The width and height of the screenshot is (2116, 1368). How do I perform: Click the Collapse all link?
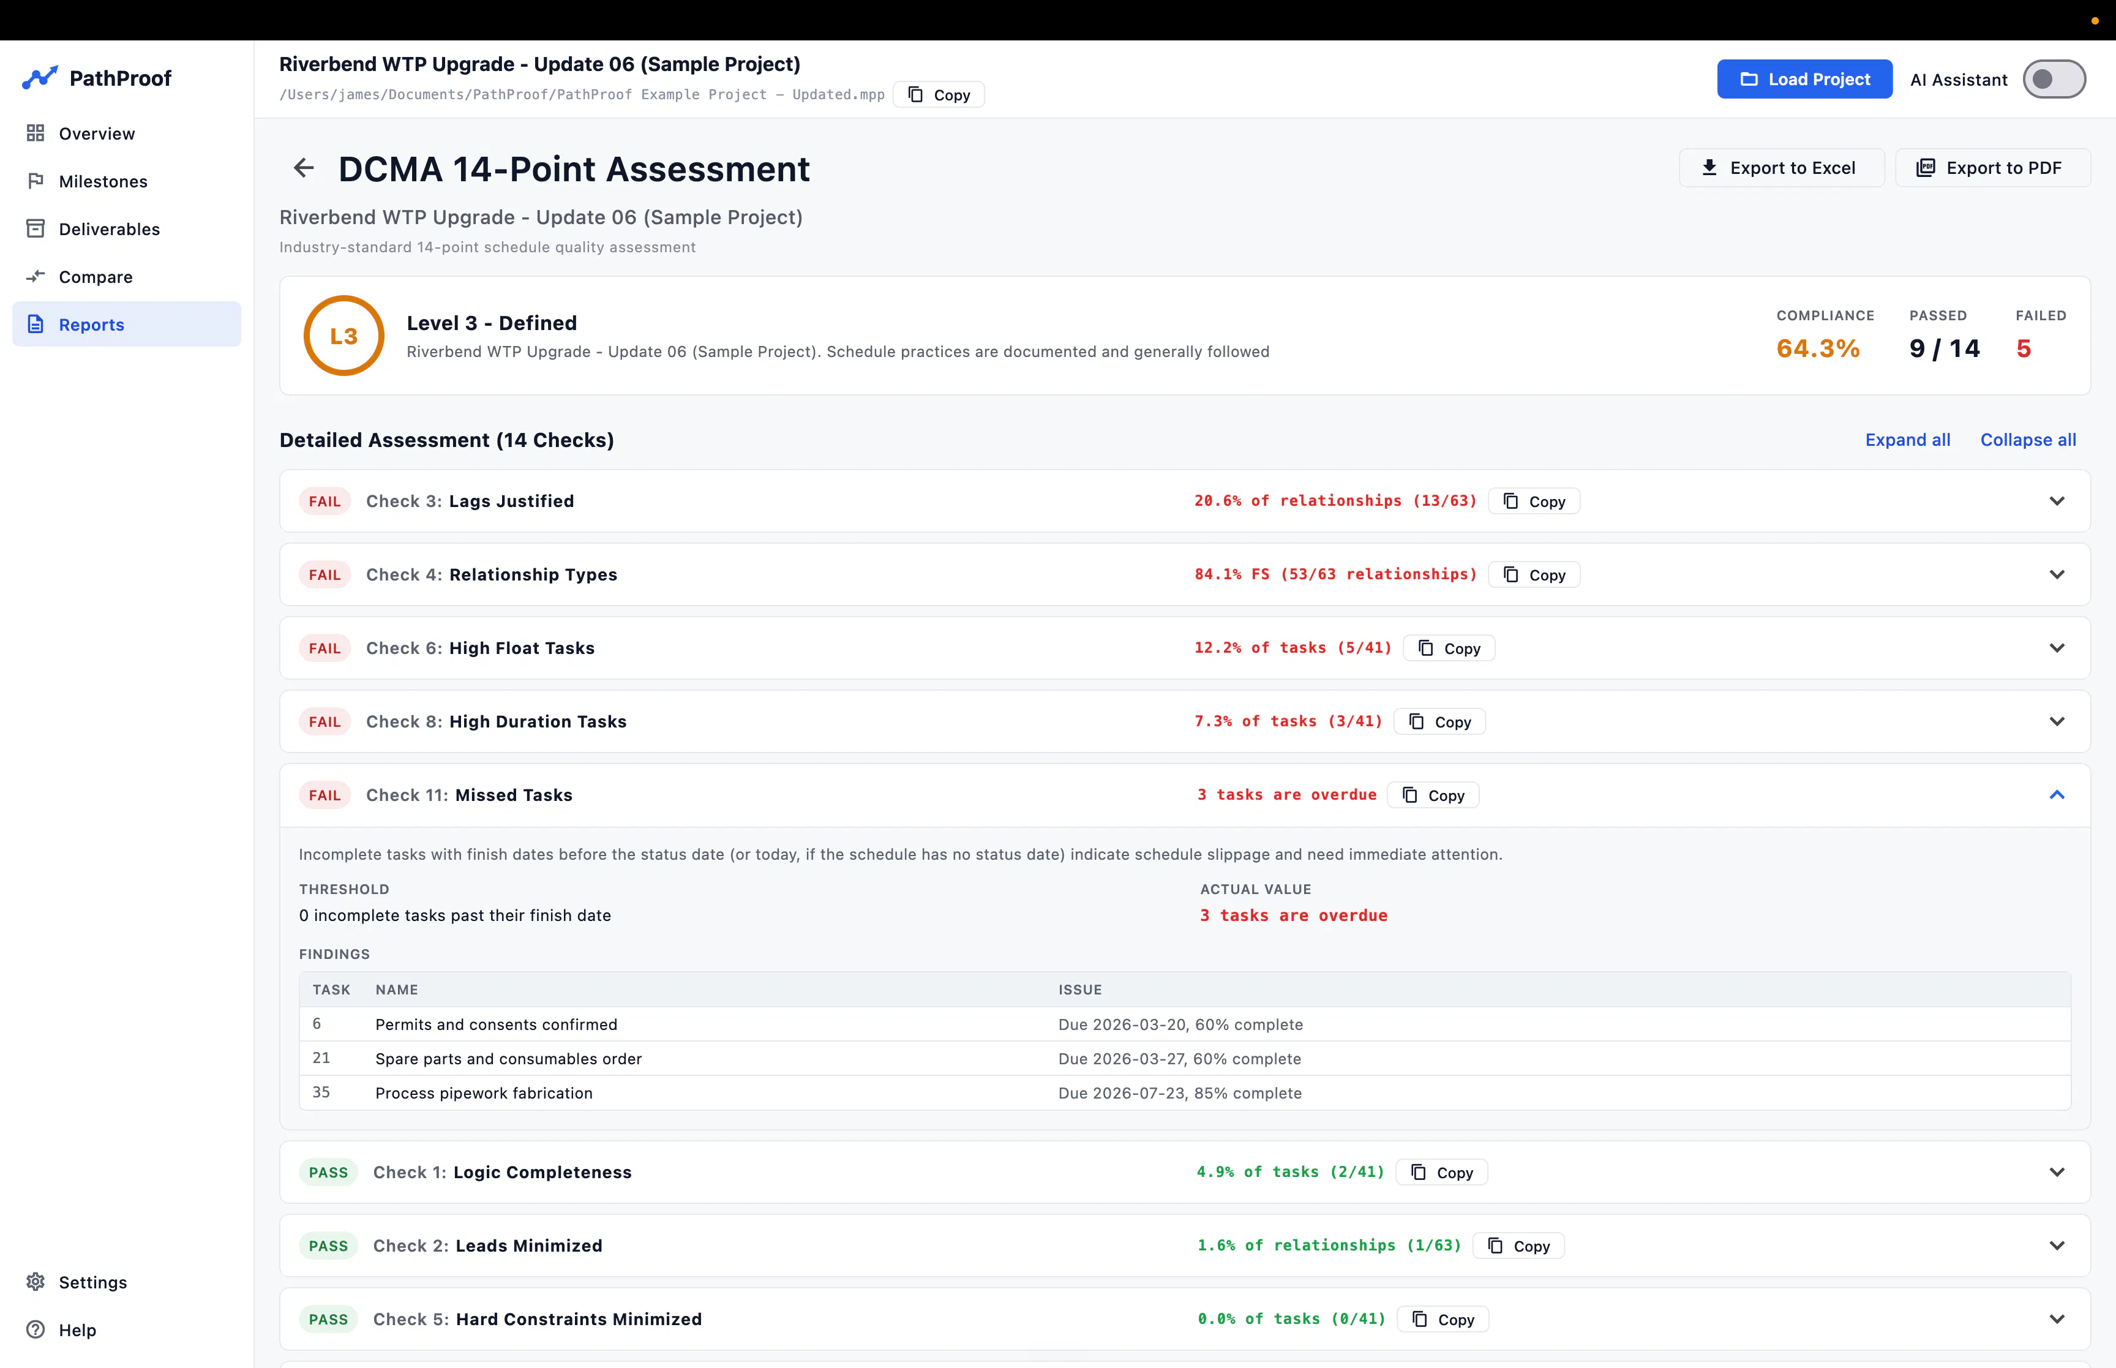click(x=2028, y=440)
